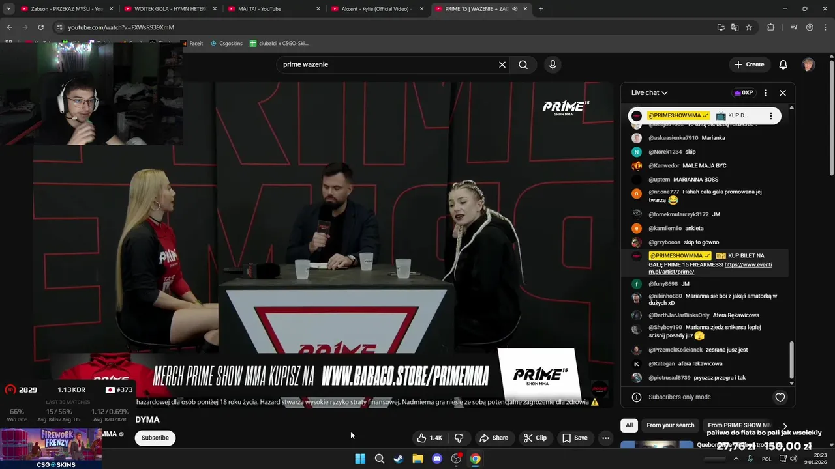Create a clip of the video
The width and height of the screenshot is (835, 469).
[x=535, y=438]
